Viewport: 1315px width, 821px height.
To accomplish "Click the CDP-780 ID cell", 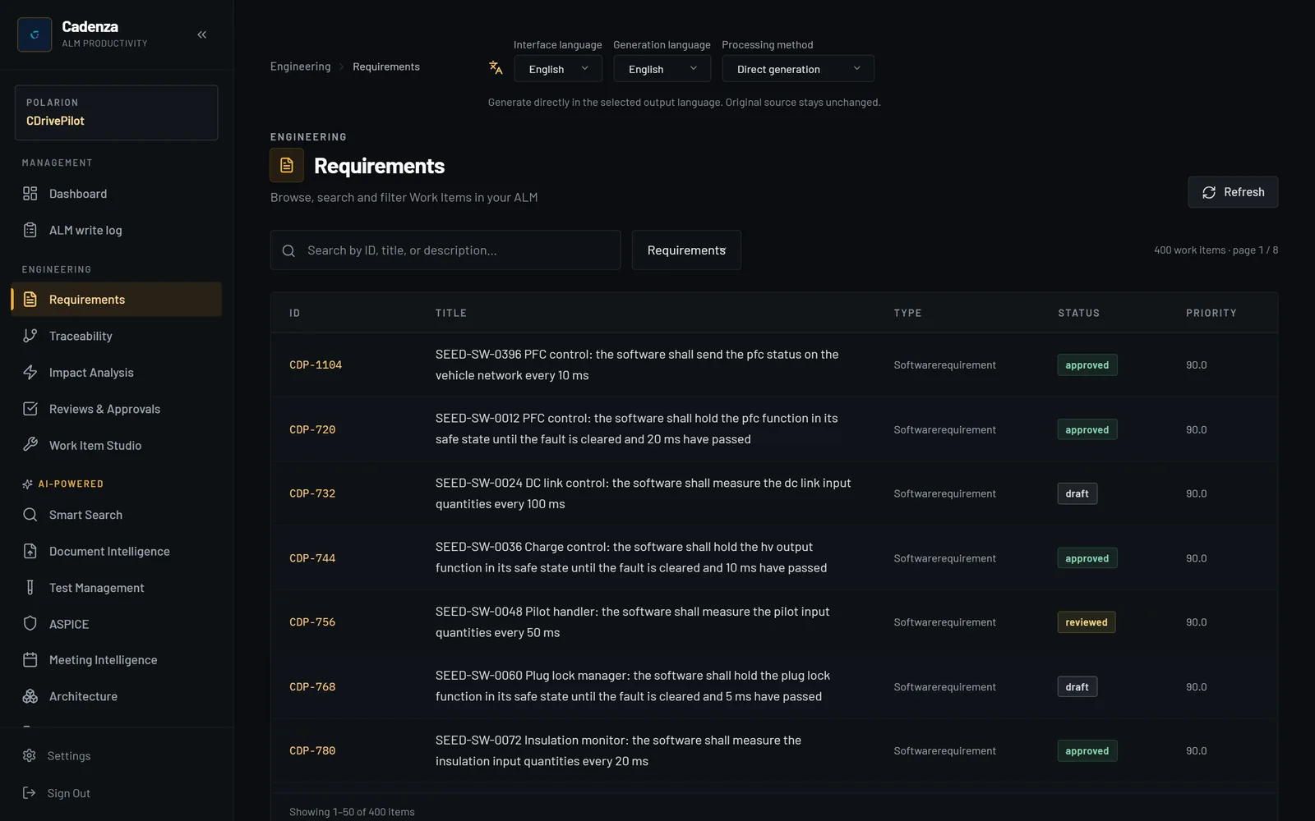I will (312, 750).
